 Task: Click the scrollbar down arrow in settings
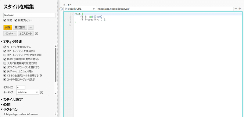point(56,93)
